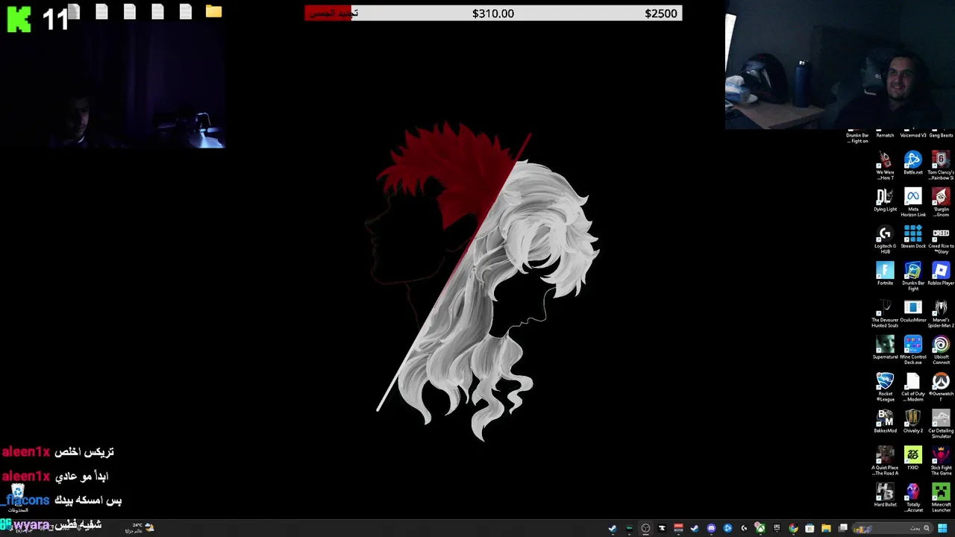This screenshot has width=955, height=537.
Task: Open Google Chrome in the taskbar
Action: 793,528
